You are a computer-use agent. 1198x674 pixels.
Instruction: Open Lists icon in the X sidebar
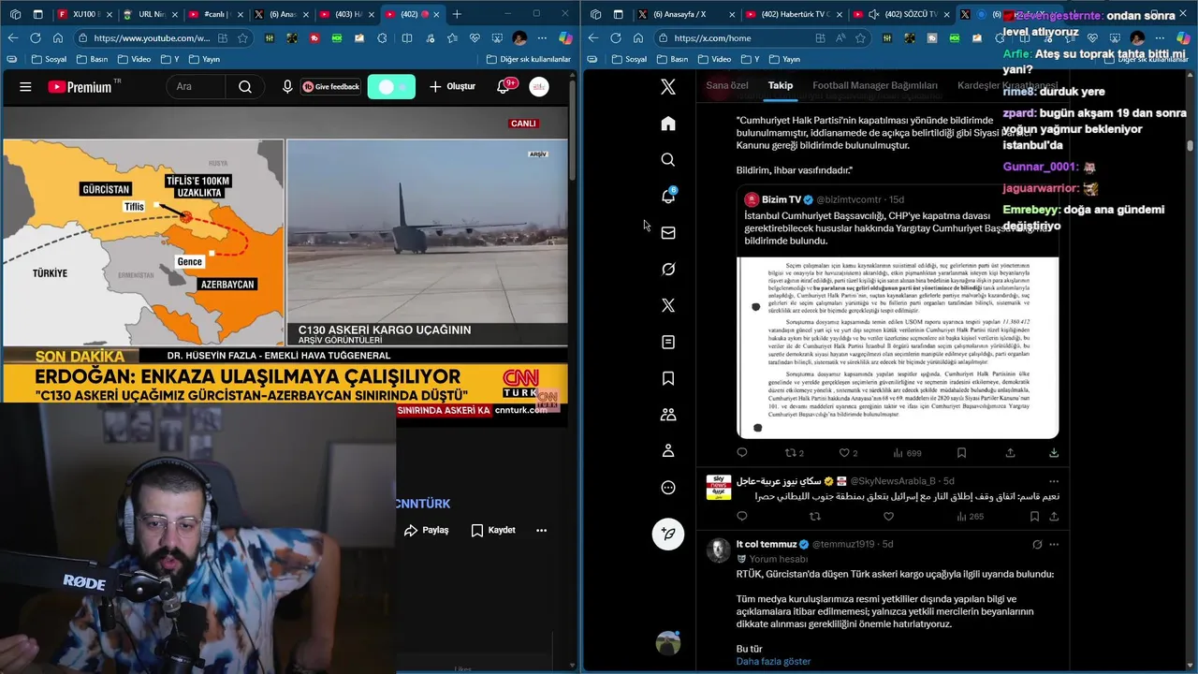(x=668, y=342)
